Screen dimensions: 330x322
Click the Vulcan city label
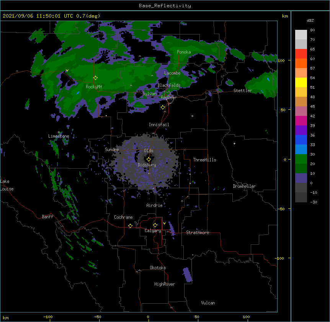[208, 303]
